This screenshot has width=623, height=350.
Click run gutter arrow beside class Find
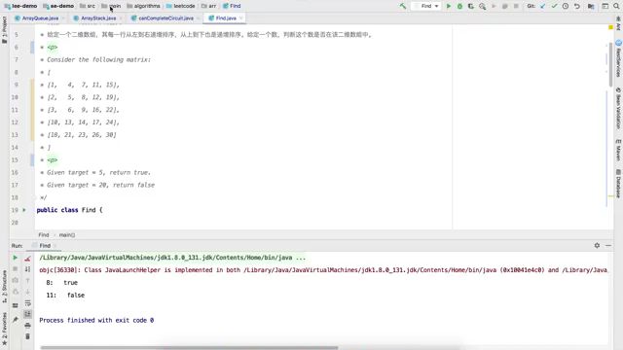pyautogui.click(x=24, y=210)
